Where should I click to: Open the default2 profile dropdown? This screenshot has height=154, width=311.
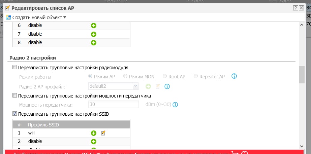[x=135, y=86]
